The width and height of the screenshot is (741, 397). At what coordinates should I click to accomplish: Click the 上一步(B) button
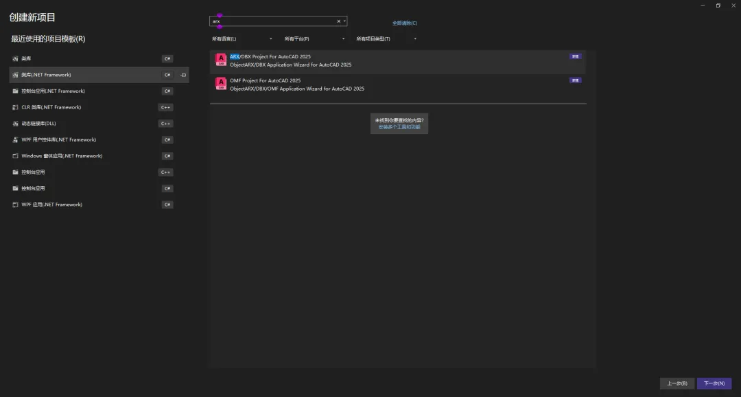[x=677, y=383]
